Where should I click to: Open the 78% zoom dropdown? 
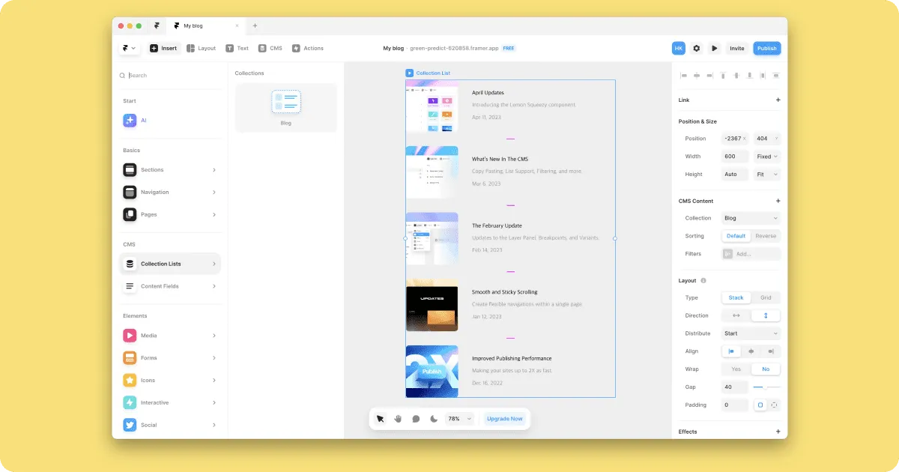460,419
